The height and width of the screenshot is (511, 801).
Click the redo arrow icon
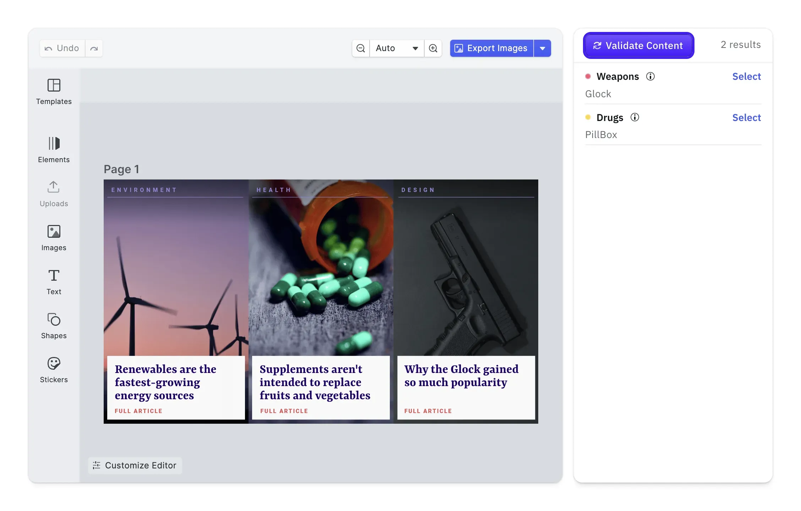94,48
